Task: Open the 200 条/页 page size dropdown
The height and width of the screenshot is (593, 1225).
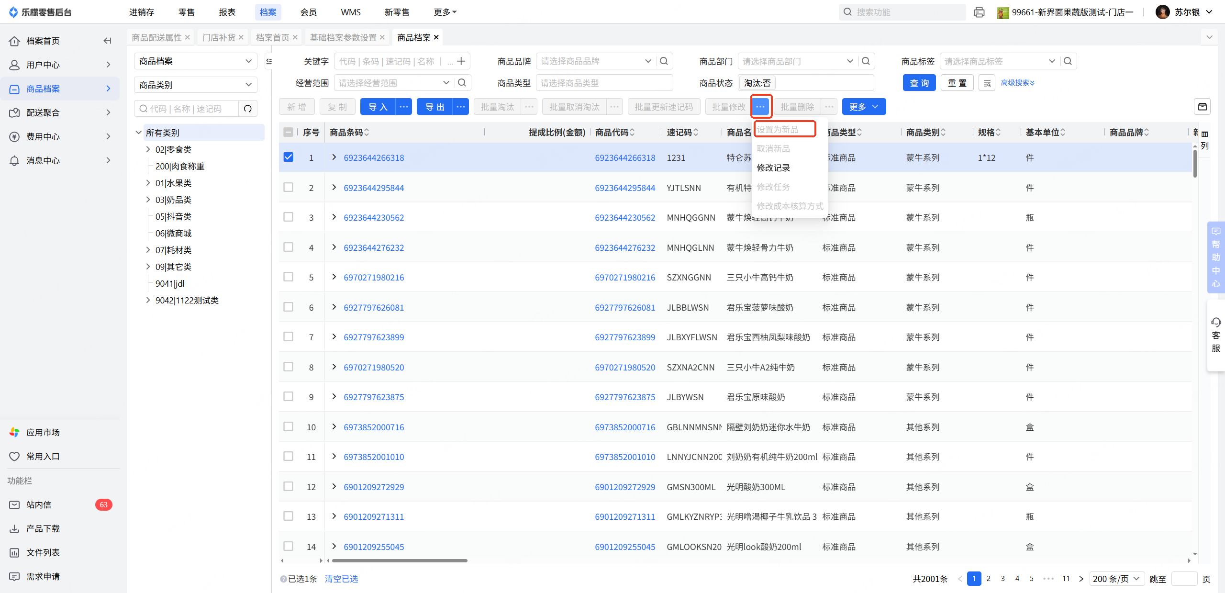Action: pos(1116,579)
